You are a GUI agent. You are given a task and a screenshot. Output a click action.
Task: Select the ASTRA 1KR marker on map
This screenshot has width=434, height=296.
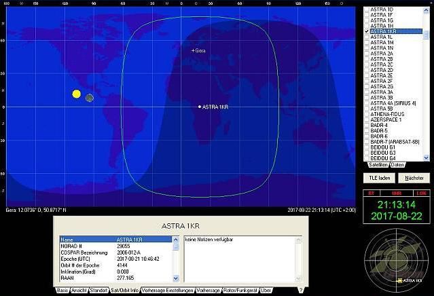(199, 107)
